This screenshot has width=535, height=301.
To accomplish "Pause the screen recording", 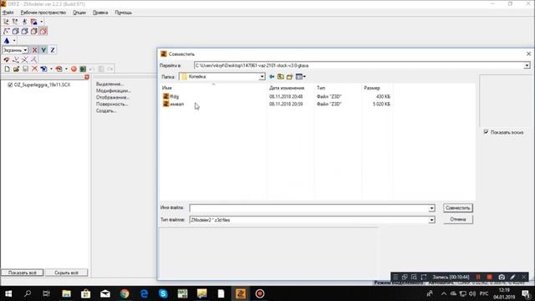I will coord(478,277).
